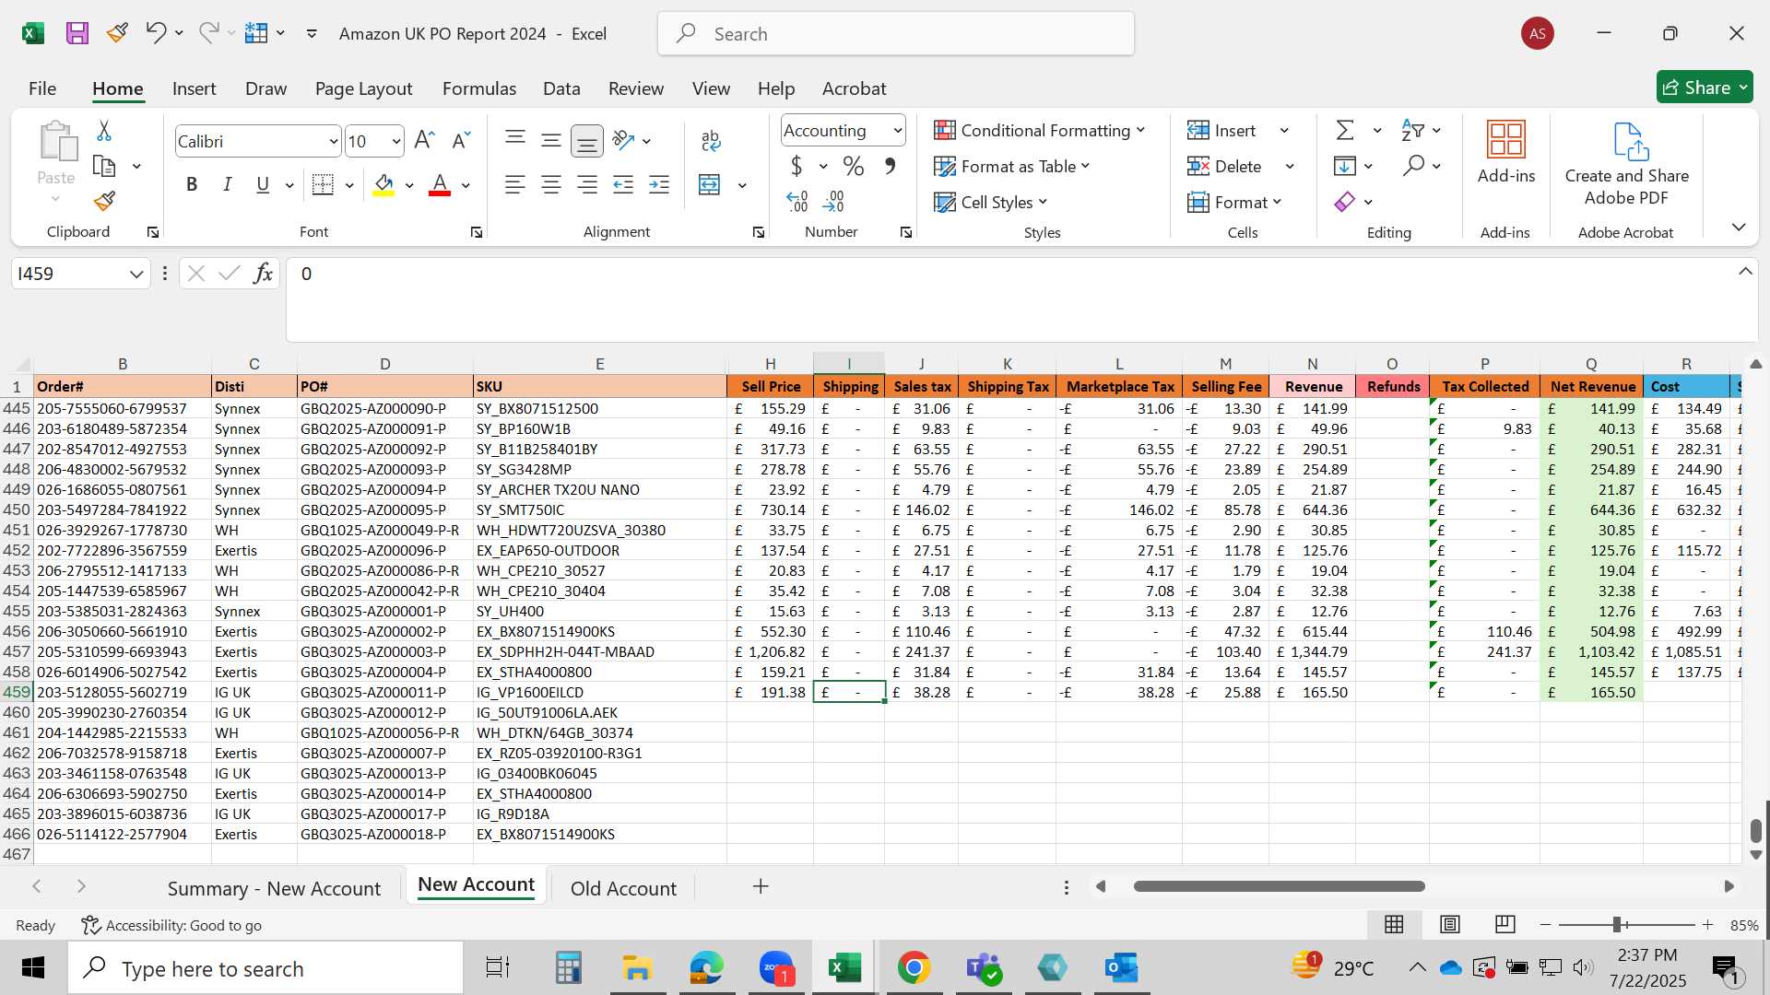Click the Undo arrow icon
The width and height of the screenshot is (1770, 995).
coord(155,33)
